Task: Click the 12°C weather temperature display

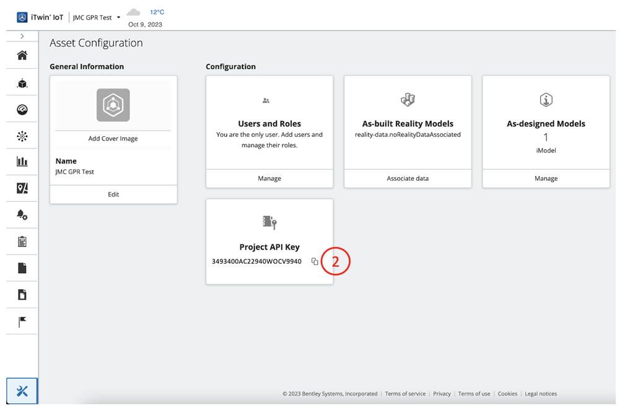Action: (x=155, y=11)
